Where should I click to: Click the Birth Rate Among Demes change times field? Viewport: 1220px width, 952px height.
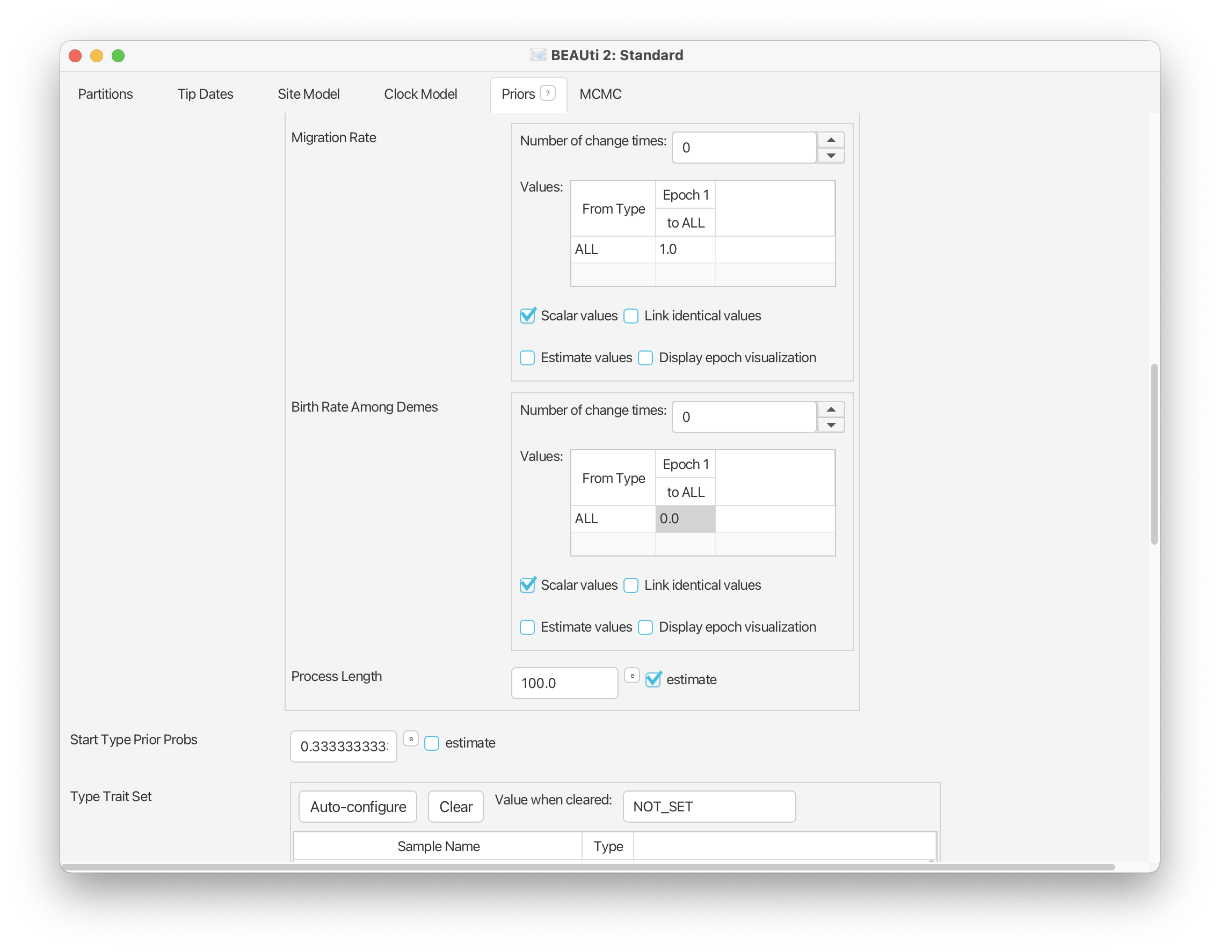tap(744, 416)
